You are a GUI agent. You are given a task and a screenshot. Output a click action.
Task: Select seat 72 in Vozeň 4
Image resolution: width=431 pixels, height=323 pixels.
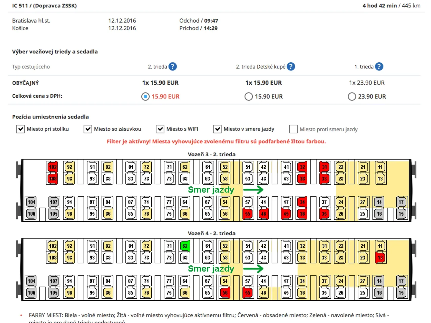point(146,246)
